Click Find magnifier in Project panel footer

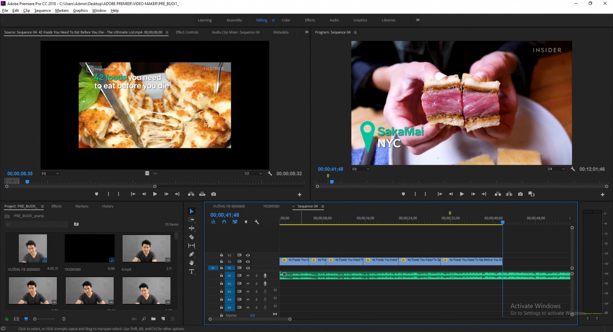[144, 319]
